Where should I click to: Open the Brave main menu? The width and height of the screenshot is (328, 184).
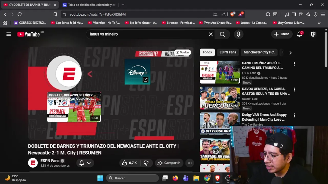[323, 14]
